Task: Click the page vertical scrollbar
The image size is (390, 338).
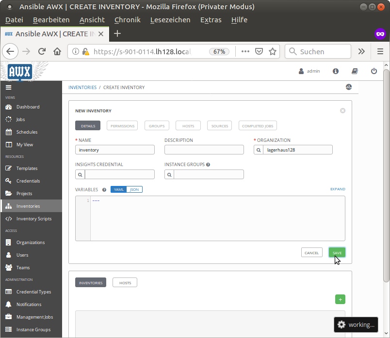Action: coord(386,176)
